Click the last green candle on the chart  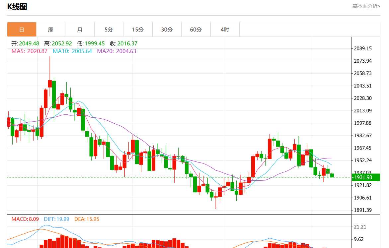pyautogui.click(x=332, y=175)
